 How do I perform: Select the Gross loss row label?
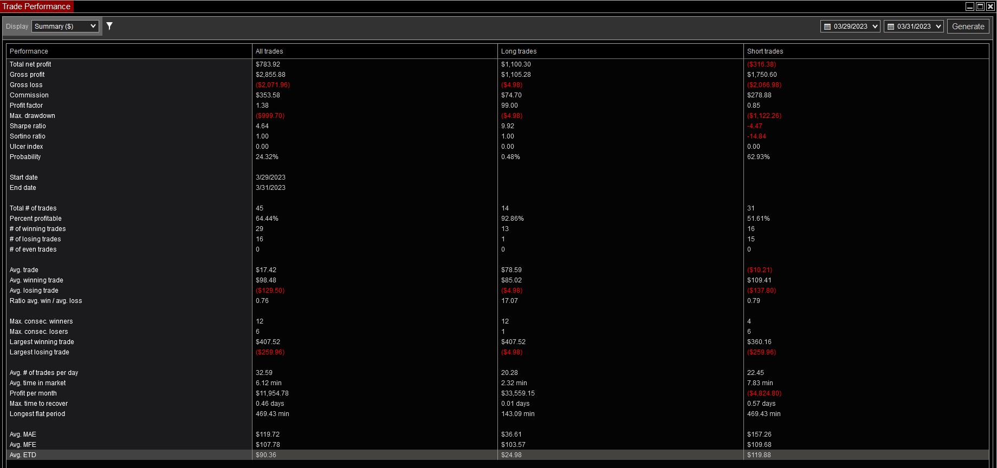pyautogui.click(x=26, y=85)
